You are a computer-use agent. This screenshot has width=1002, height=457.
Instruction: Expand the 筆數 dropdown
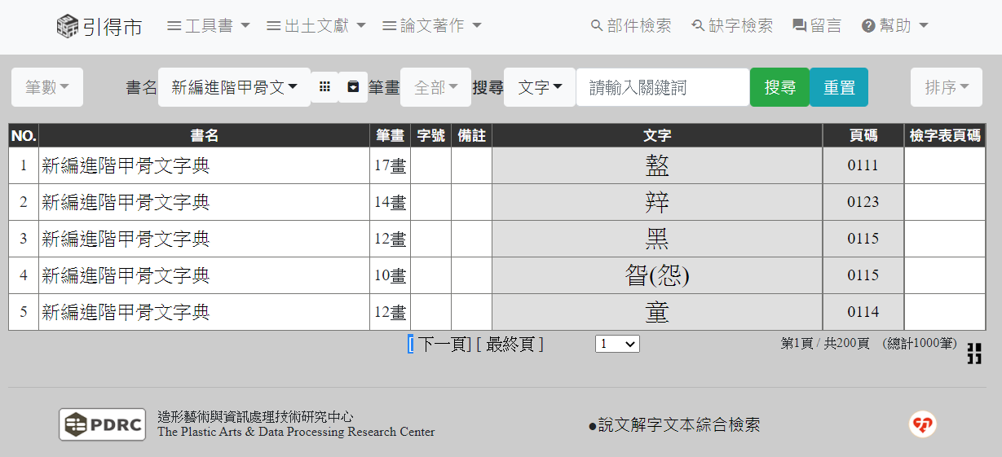point(47,87)
